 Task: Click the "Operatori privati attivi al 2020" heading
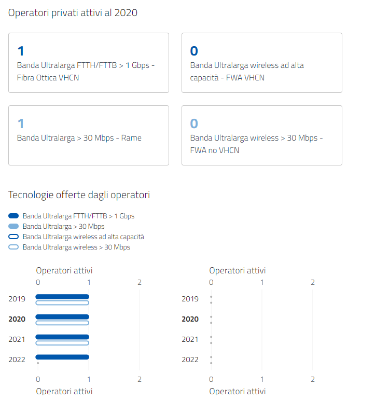click(x=73, y=13)
